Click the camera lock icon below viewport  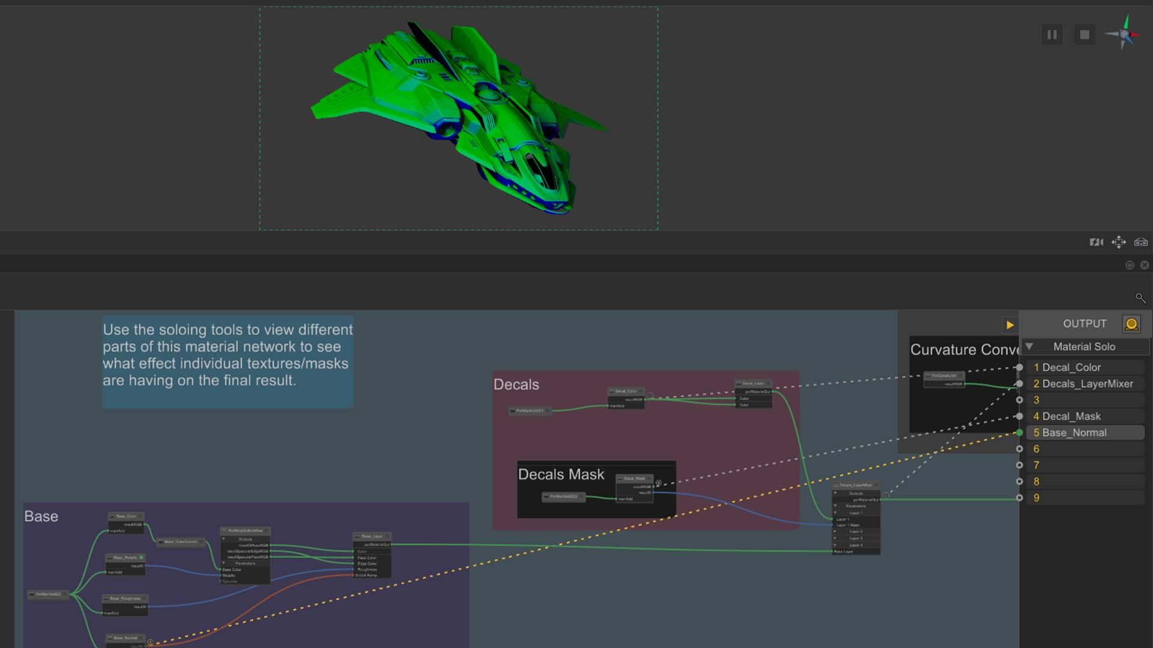[x=1096, y=242]
